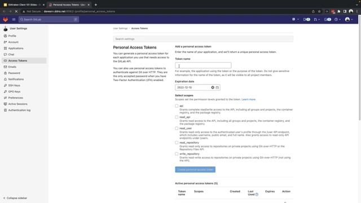Open Profile in the sidebar
Screen dimensions: 361x203
(x=12, y=36)
